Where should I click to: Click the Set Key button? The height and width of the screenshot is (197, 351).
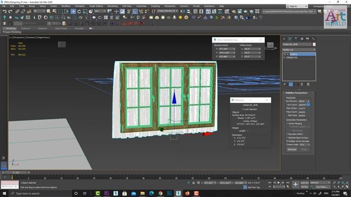[304, 187]
